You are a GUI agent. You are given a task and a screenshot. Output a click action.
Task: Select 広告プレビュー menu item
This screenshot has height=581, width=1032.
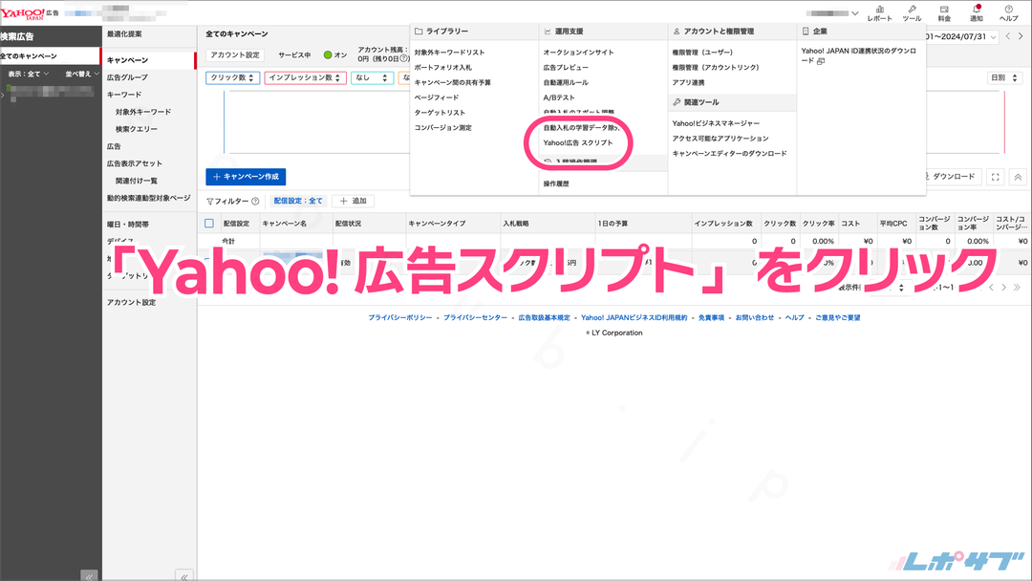point(566,68)
